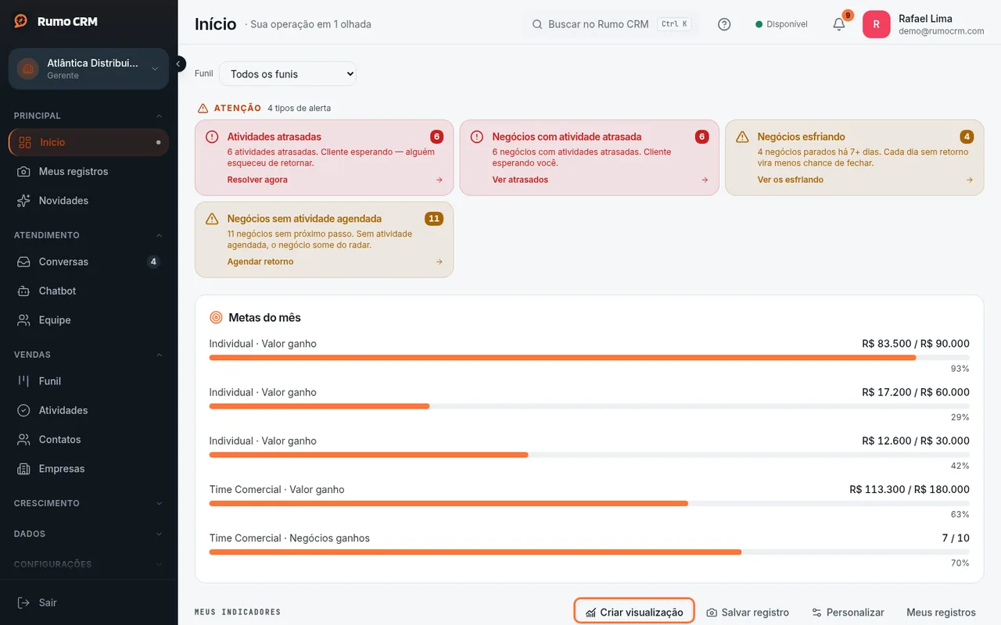Image resolution: width=1001 pixels, height=625 pixels.
Task: Click the Rafael Lima avatar
Action: click(876, 24)
